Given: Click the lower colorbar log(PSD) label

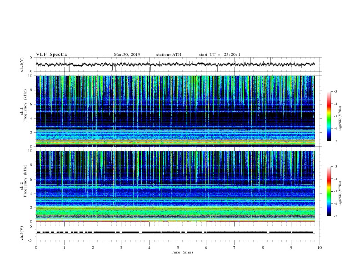Looking at the screenshot, I should (x=340, y=194).
